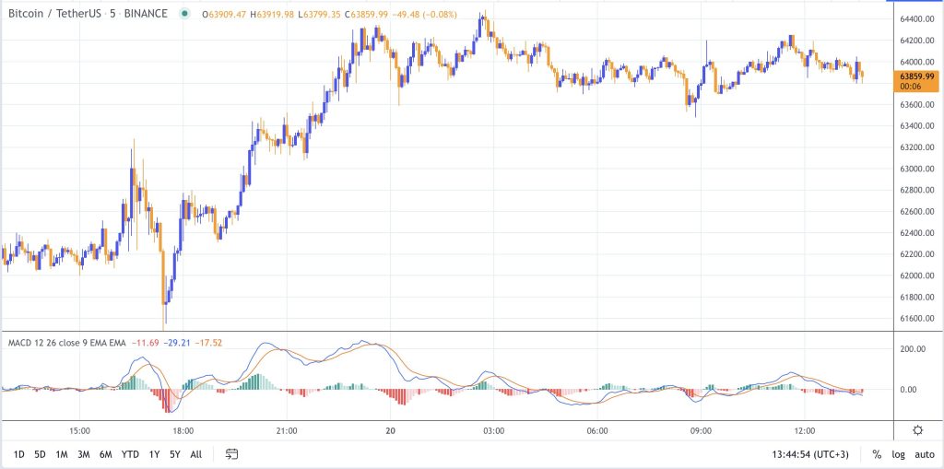Select the 1M time range
This screenshot has width=944, height=469.
(62, 454)
